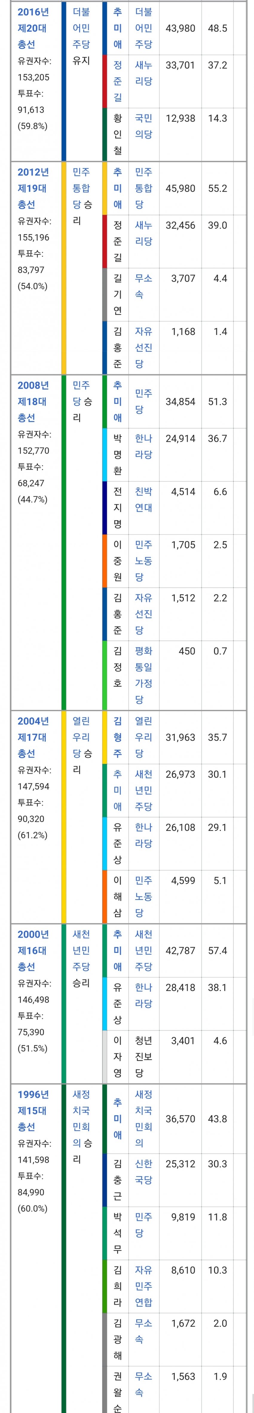Open 청년진보당 party entry

tap(143, 1057)
